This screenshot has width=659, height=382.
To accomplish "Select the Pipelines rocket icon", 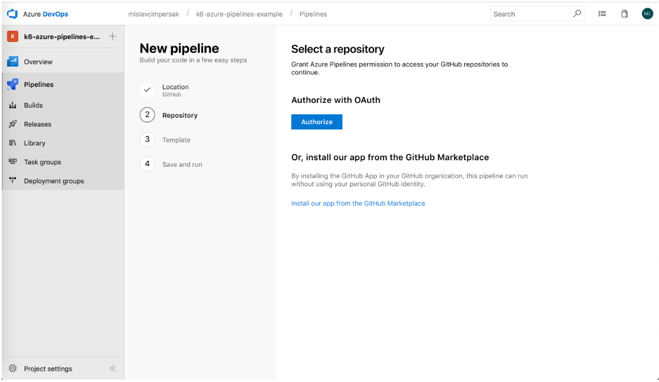I will (x=12, y=85).
